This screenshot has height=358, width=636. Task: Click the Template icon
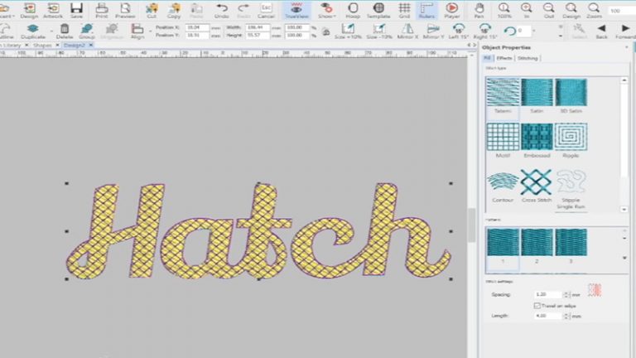(378, 11)
